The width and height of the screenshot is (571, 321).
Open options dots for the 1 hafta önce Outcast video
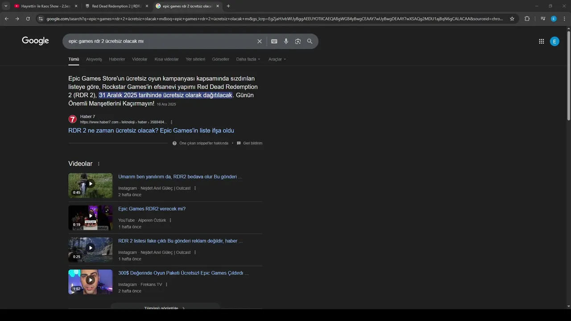195,252
